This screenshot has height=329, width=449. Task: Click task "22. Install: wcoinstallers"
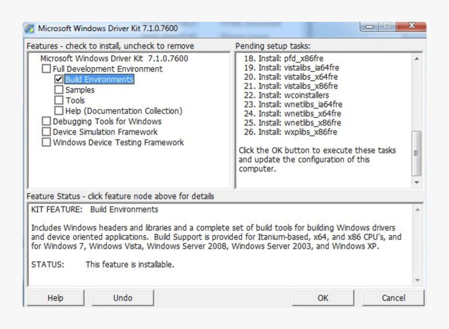click(x=286, y=95)
